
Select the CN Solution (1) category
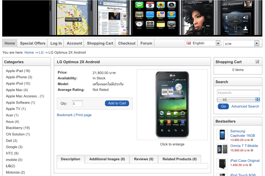(18, 134)
